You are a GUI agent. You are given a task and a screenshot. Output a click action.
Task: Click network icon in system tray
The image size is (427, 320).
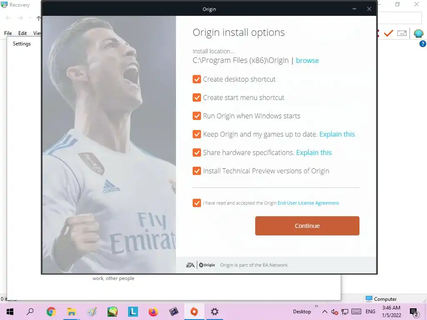point(345,312)
